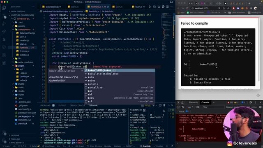Image resolution: width=263 pixels, height=148 pixels.
Task: Switch to the Dashboard.js tab
Action: pos(52,7)
